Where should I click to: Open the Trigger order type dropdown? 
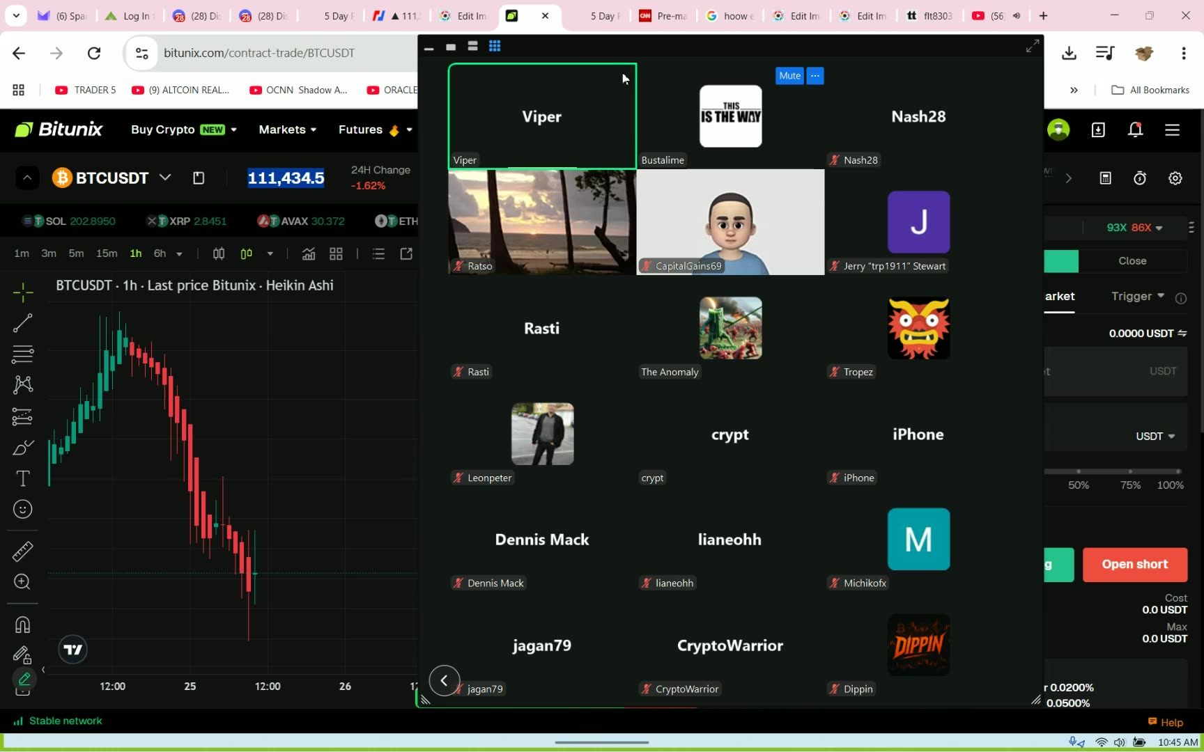[x=1138, y=297]
